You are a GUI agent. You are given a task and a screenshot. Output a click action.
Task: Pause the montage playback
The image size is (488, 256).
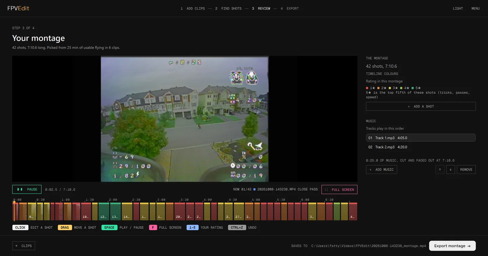[27, 190]
